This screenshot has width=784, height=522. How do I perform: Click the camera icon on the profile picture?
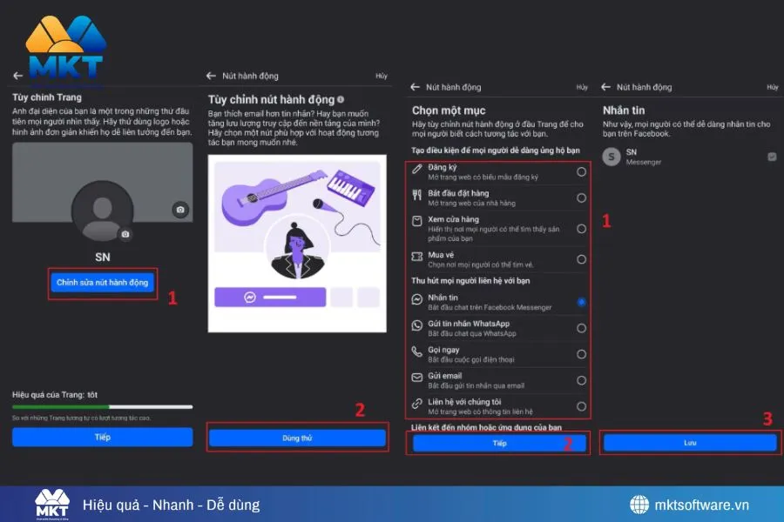tap(125, 234)
